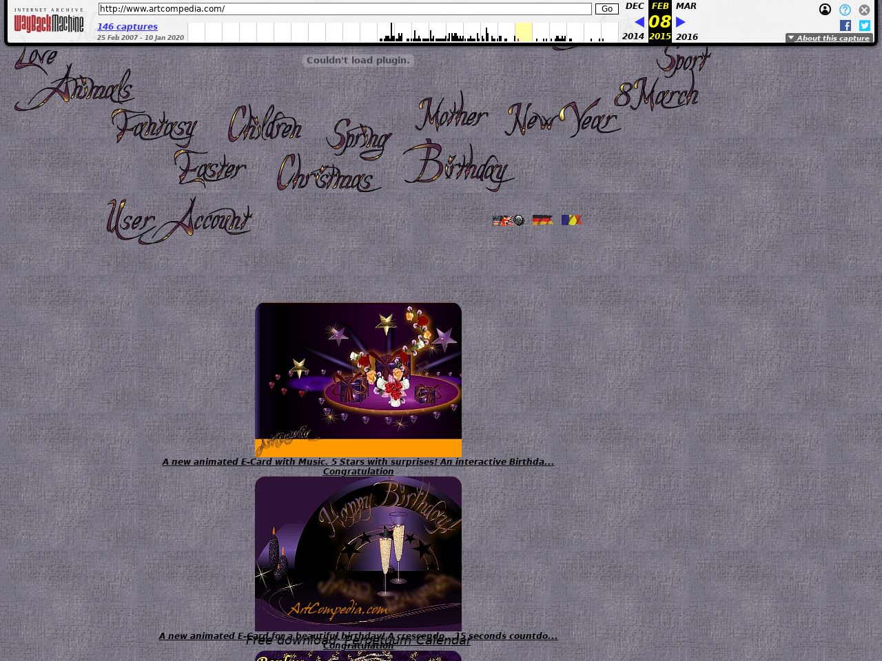Select the Romanian flag language icon
This screenshot has width=882, height=661.
pyautogui.click(x=571, y=220)
